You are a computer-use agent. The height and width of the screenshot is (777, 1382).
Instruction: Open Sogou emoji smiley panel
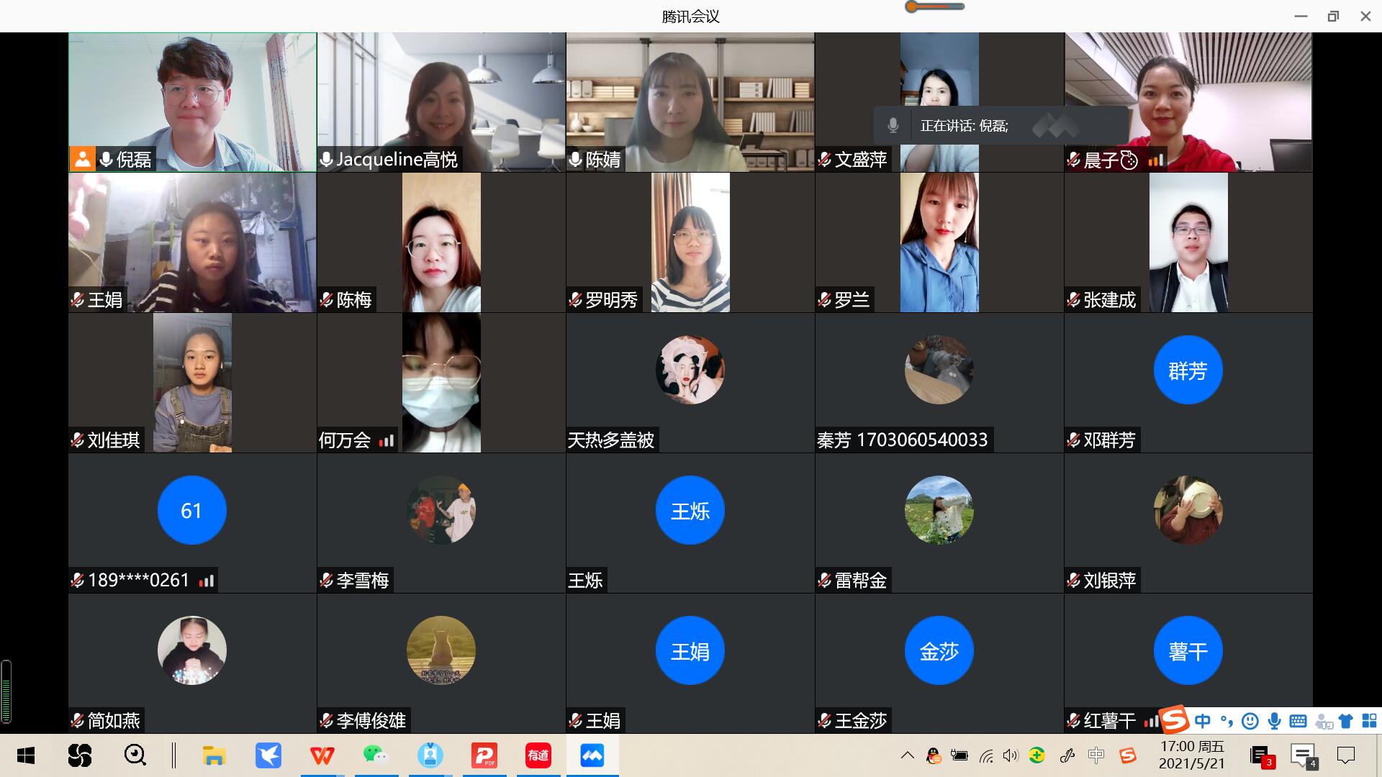pyautogui.click(x=1250, y=720)
